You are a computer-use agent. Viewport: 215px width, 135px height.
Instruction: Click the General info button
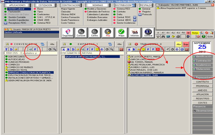click(148, 33)
